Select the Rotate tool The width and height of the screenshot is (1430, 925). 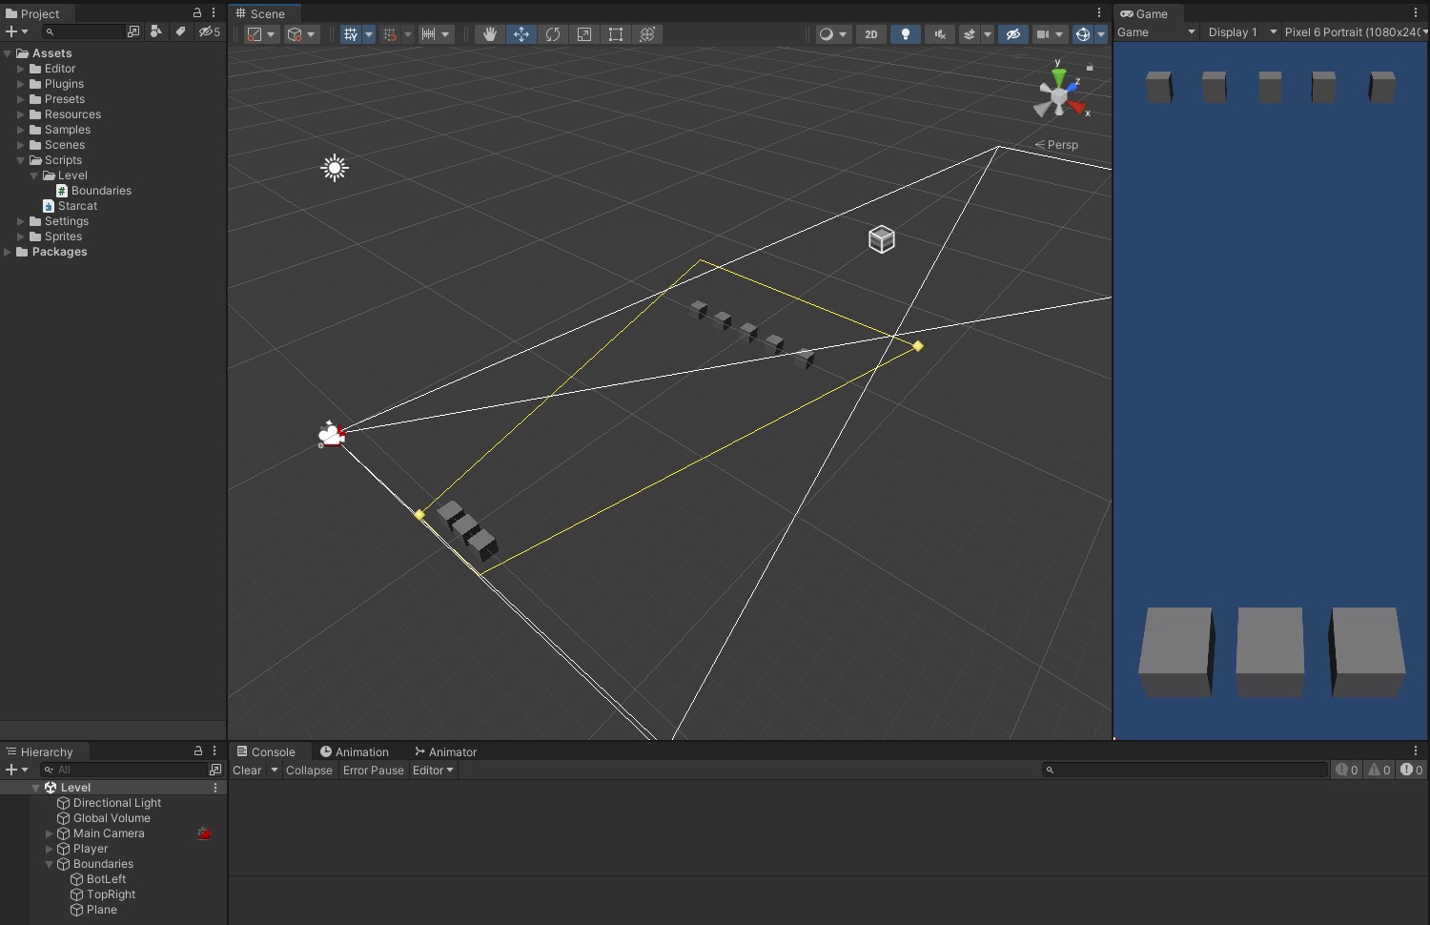[x=553, y=34]
